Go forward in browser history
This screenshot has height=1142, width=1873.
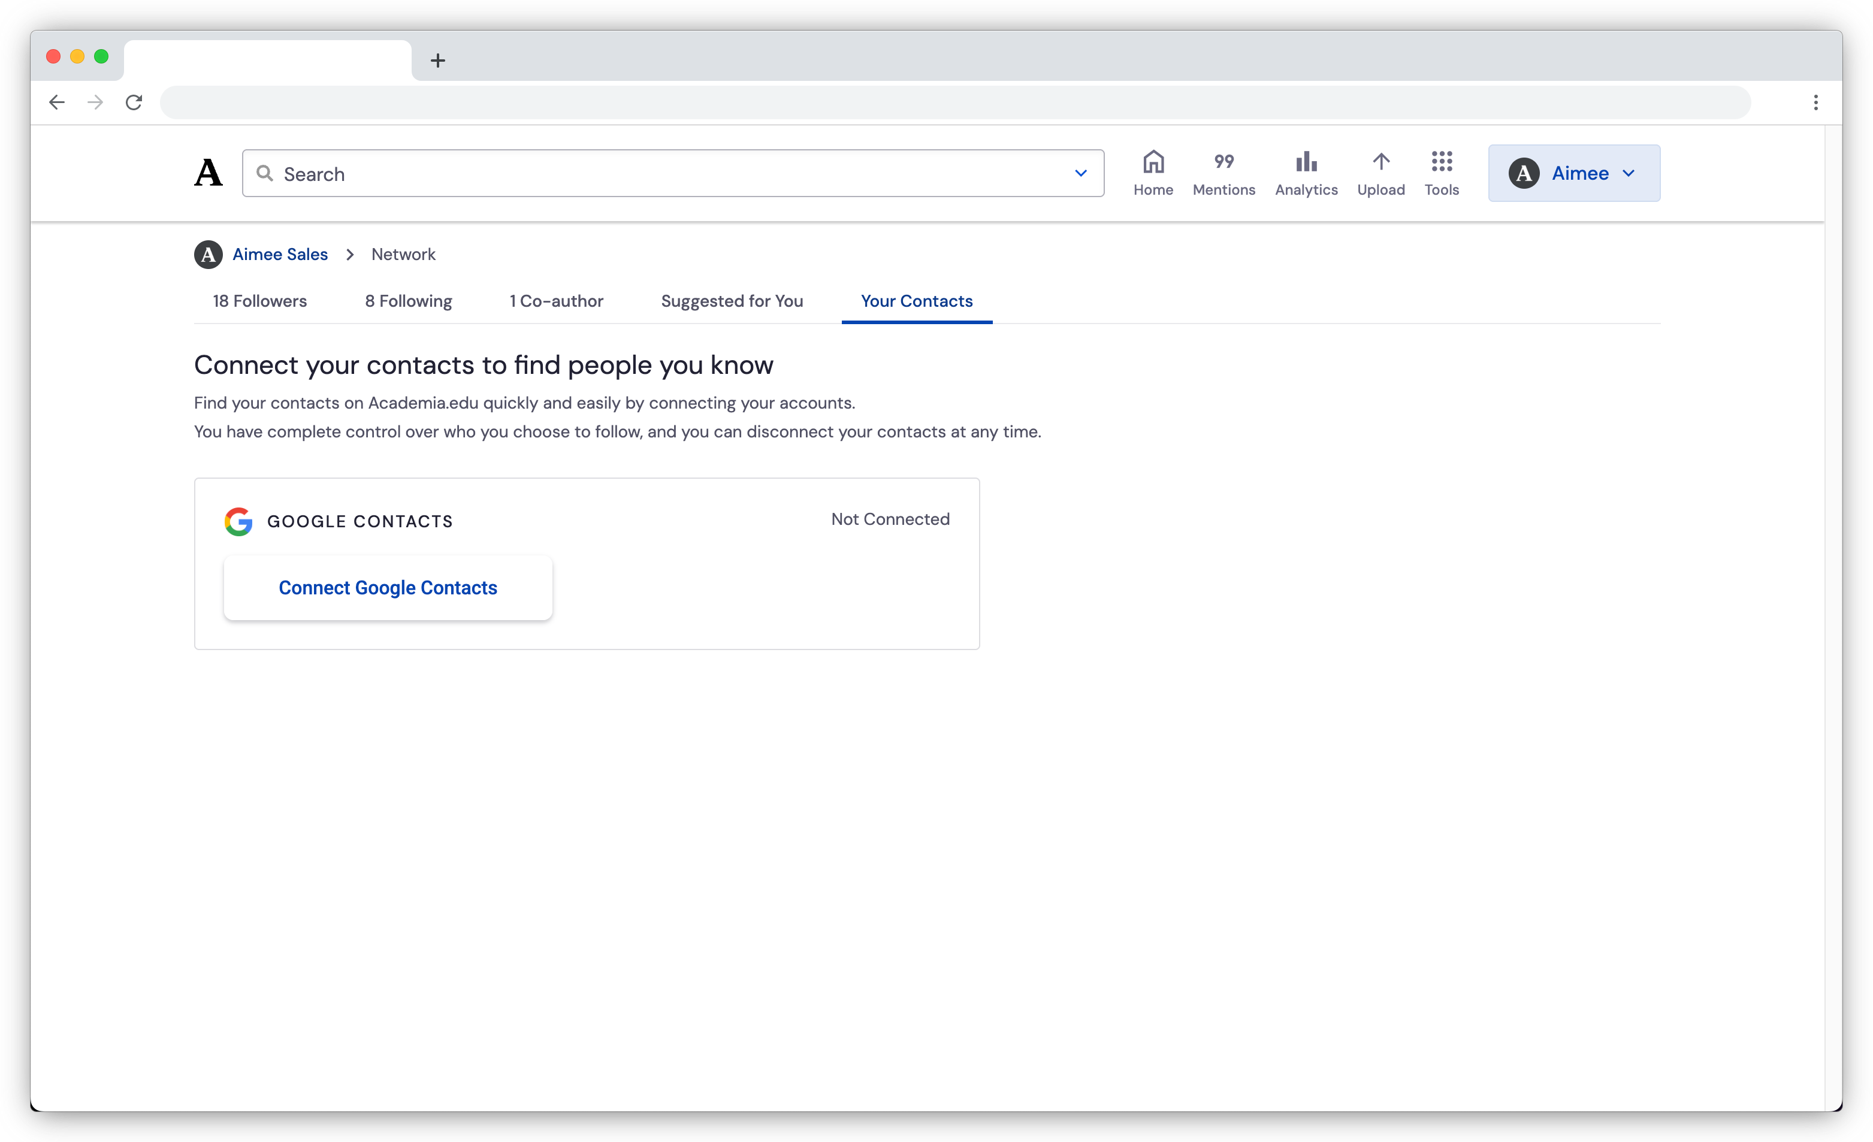tap(95, 102)
